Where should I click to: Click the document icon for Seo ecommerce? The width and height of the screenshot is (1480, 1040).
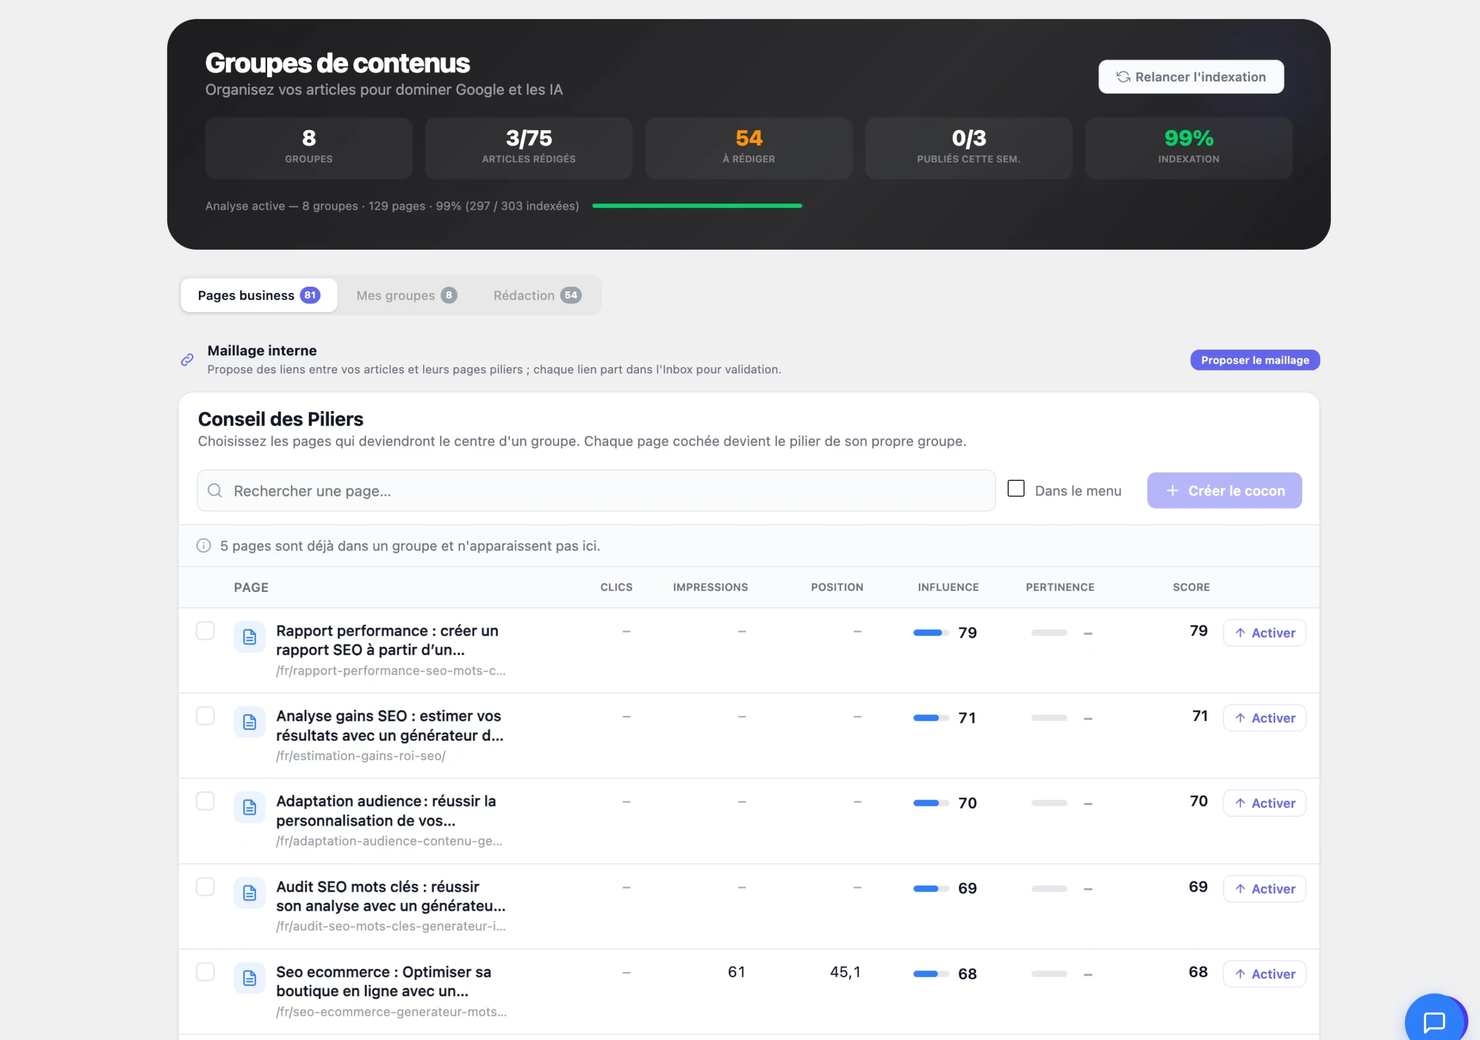(x=249, y=978)
